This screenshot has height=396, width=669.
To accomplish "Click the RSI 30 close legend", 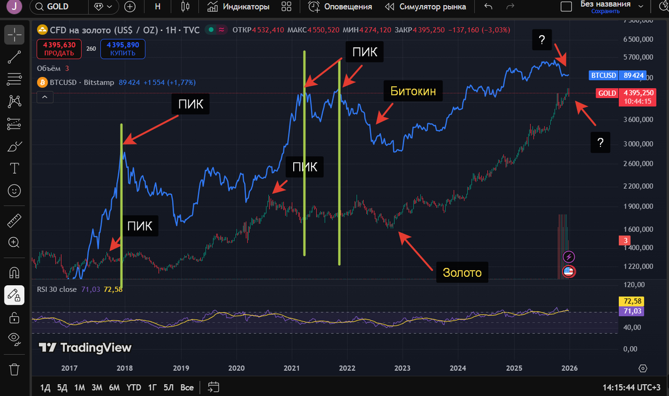I will point(58,289).
